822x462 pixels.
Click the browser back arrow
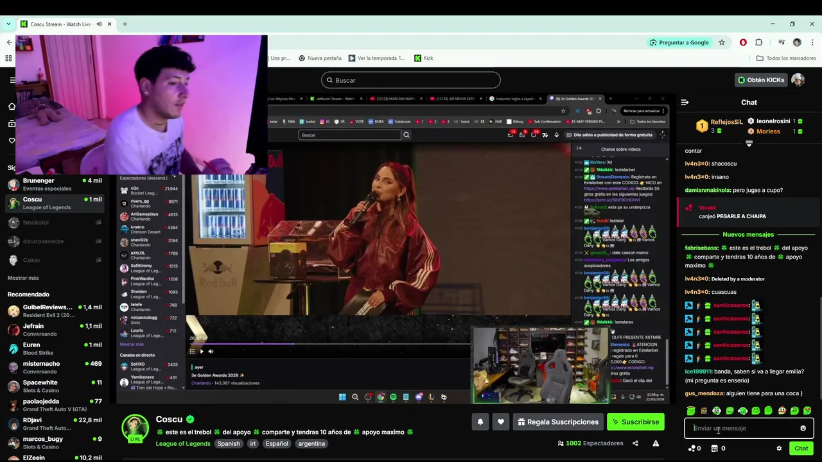coord(9,42)
